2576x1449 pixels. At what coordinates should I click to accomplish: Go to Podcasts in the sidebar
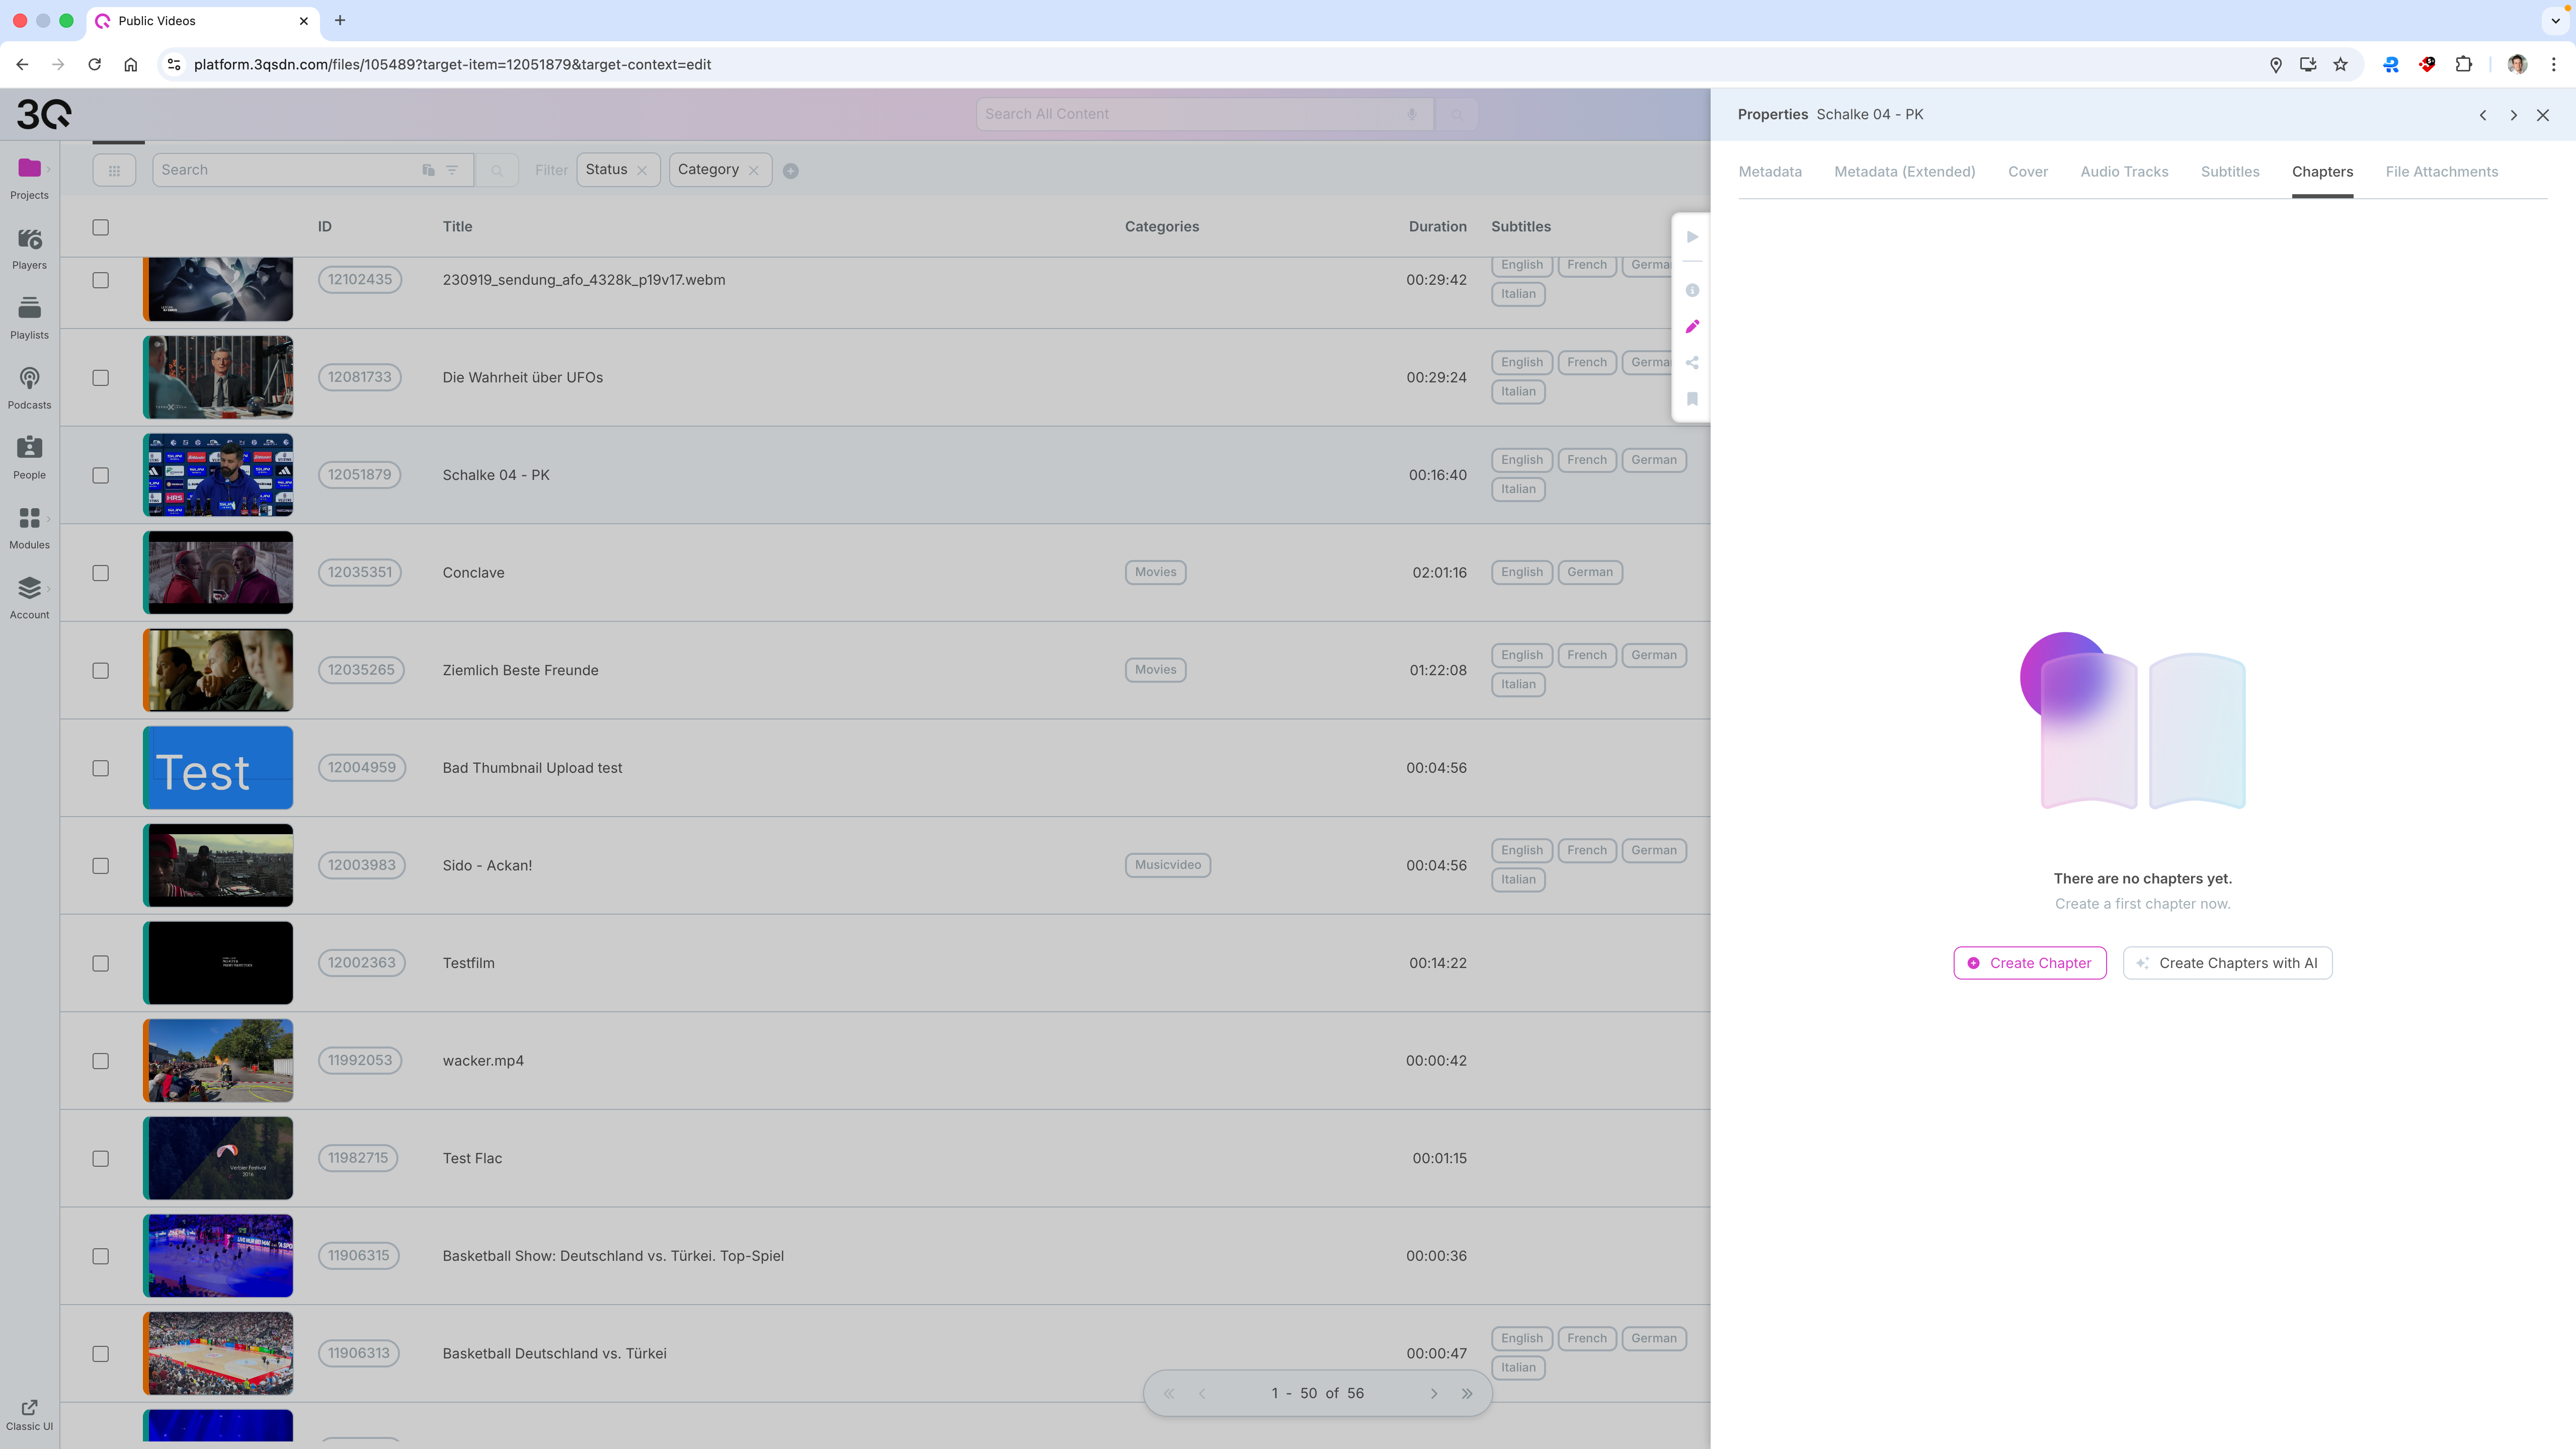(x=29, y=379)
